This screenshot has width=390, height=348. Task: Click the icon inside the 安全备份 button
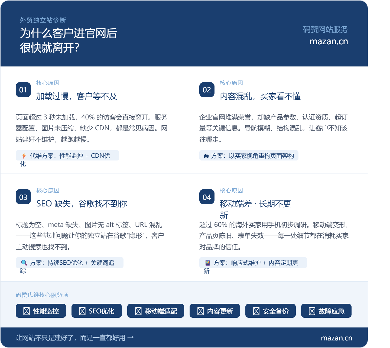[x=256, y=311]
